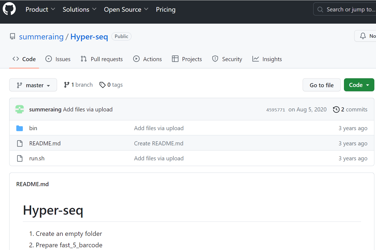The height and width of the screenshot is (250, 376).
Task: Open the Open Source dropdown menu
Action: 126,10
